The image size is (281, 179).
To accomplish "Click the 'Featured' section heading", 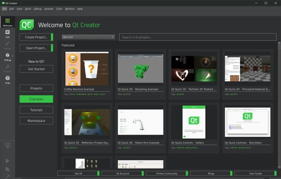I will click(x=68, y=45).
